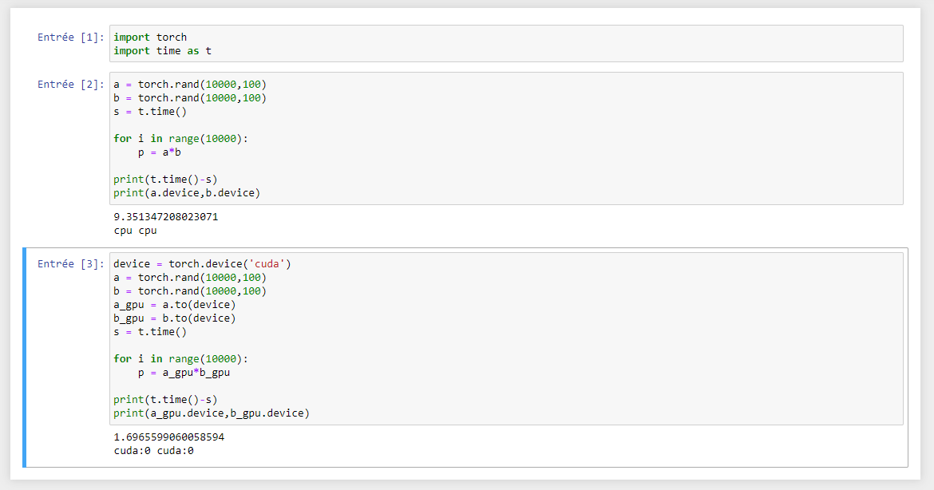Click the "p = a_gpu*b_gpu" line
Viewport: 934px width, 490px height.
pyautogui.click(x=184, y=373)
